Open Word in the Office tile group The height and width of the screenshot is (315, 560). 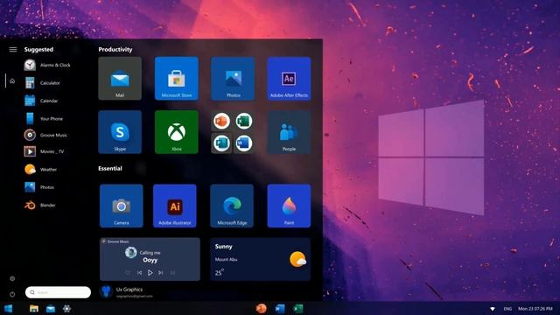244,143
